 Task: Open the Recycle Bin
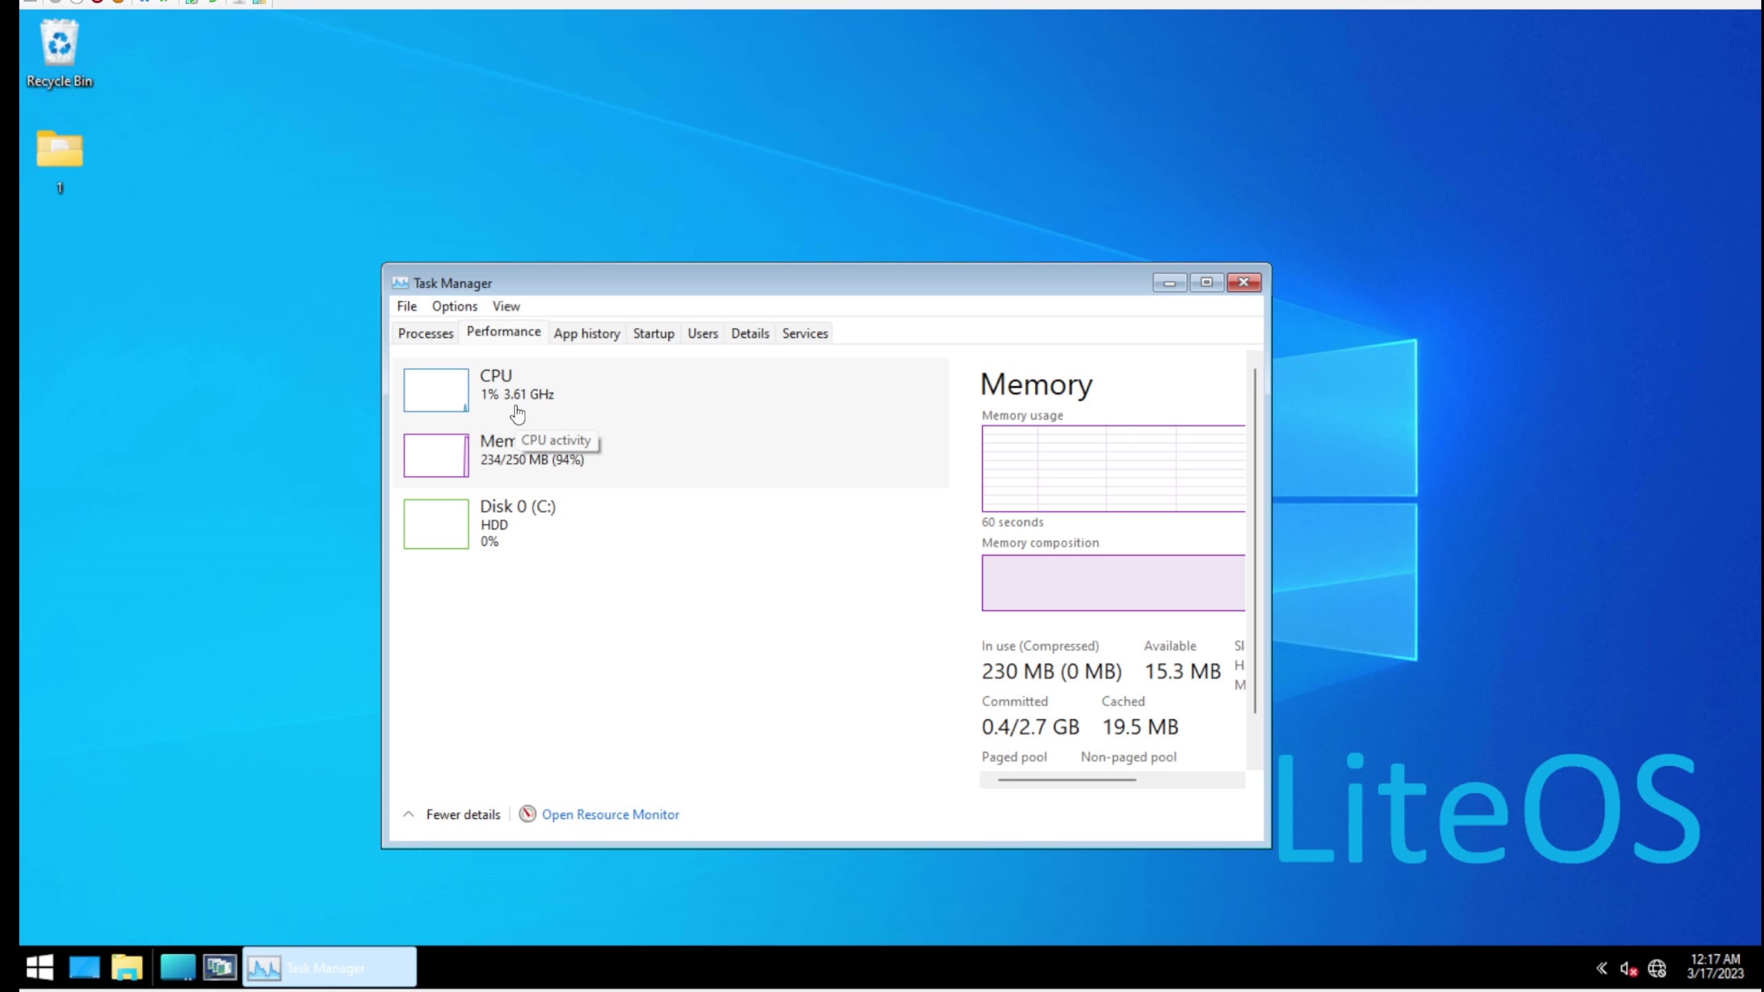(59, 43)
